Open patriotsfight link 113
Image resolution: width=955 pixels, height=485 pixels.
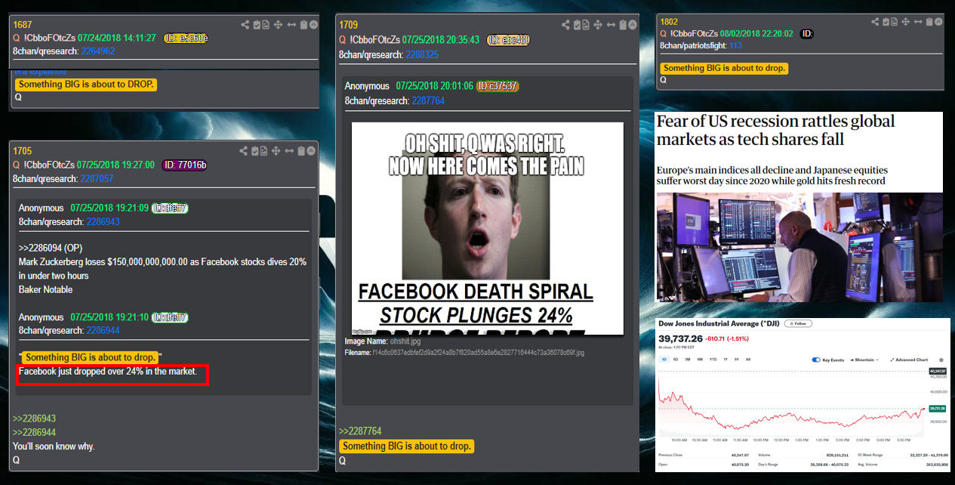tap(735, 46)
